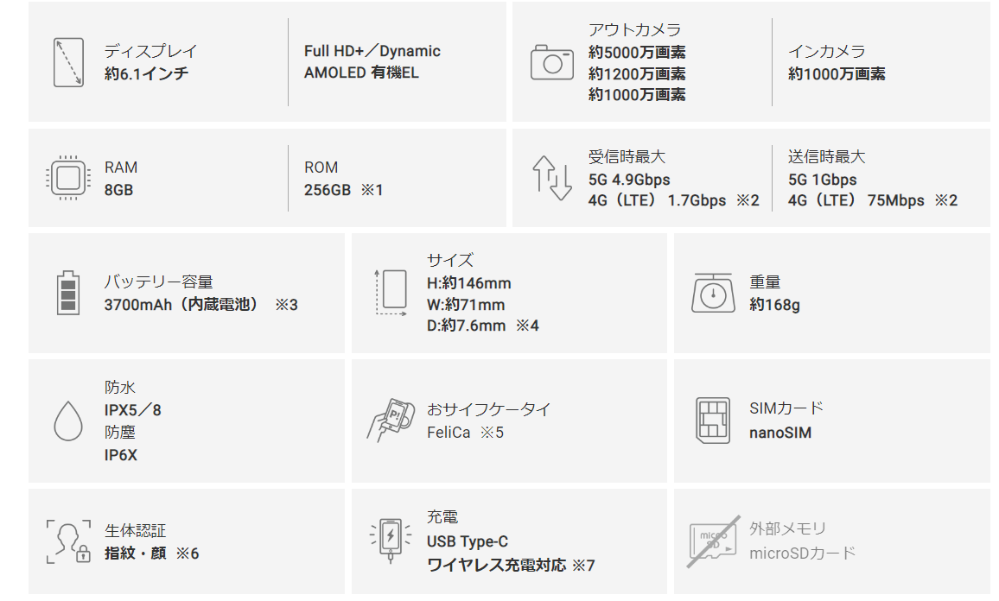The width and height of the screenshot is (999, 601).
Task: Click the インカメラ 約1000万画素 text
Action: pos(837,62)
